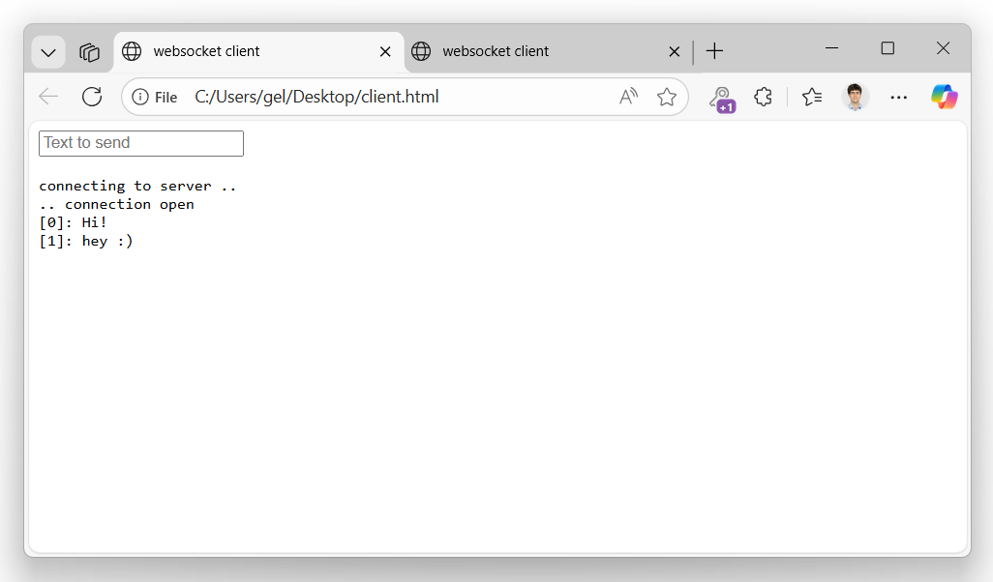Switch to the first websocket client tab
Viewport: 993px width, 582px height.
click(x=258, y=51)
